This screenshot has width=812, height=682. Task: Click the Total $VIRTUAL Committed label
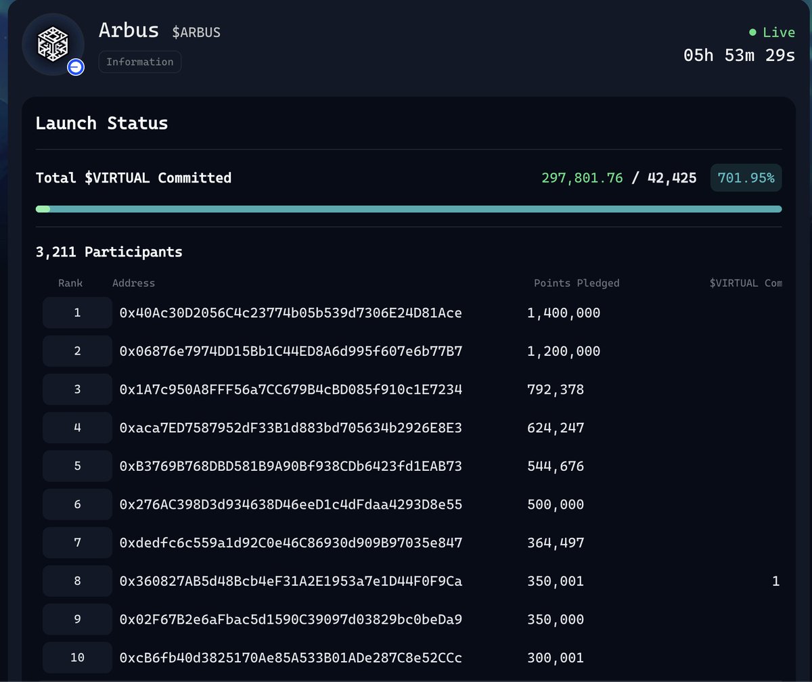(x=133, y=178)
